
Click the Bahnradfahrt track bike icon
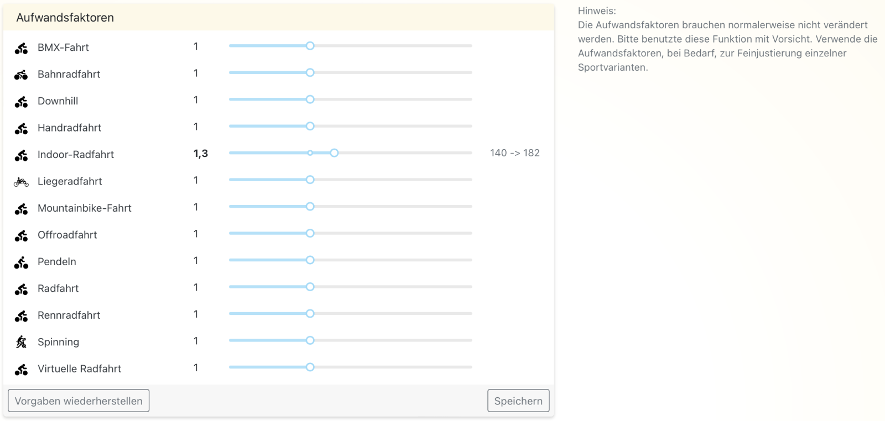click(21, 75)
